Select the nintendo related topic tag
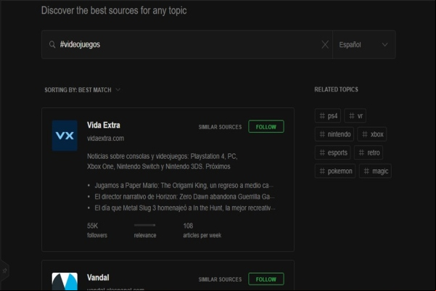Viewport: 436px width, 291px height. [x=334, y=134]
